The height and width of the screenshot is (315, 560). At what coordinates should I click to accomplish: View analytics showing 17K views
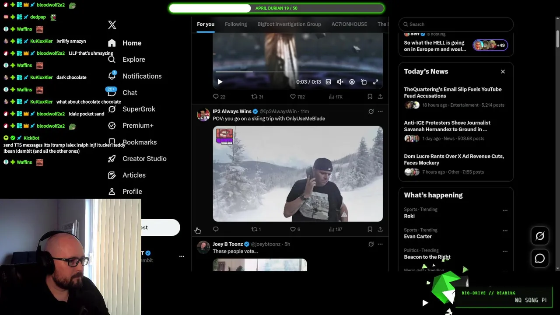(x=335, y=97)
